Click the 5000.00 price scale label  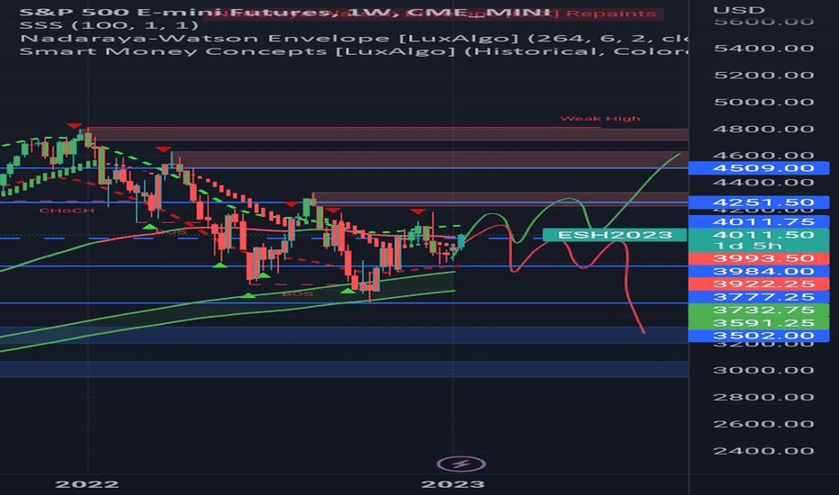pyautogui.click(x=763, y=102)
